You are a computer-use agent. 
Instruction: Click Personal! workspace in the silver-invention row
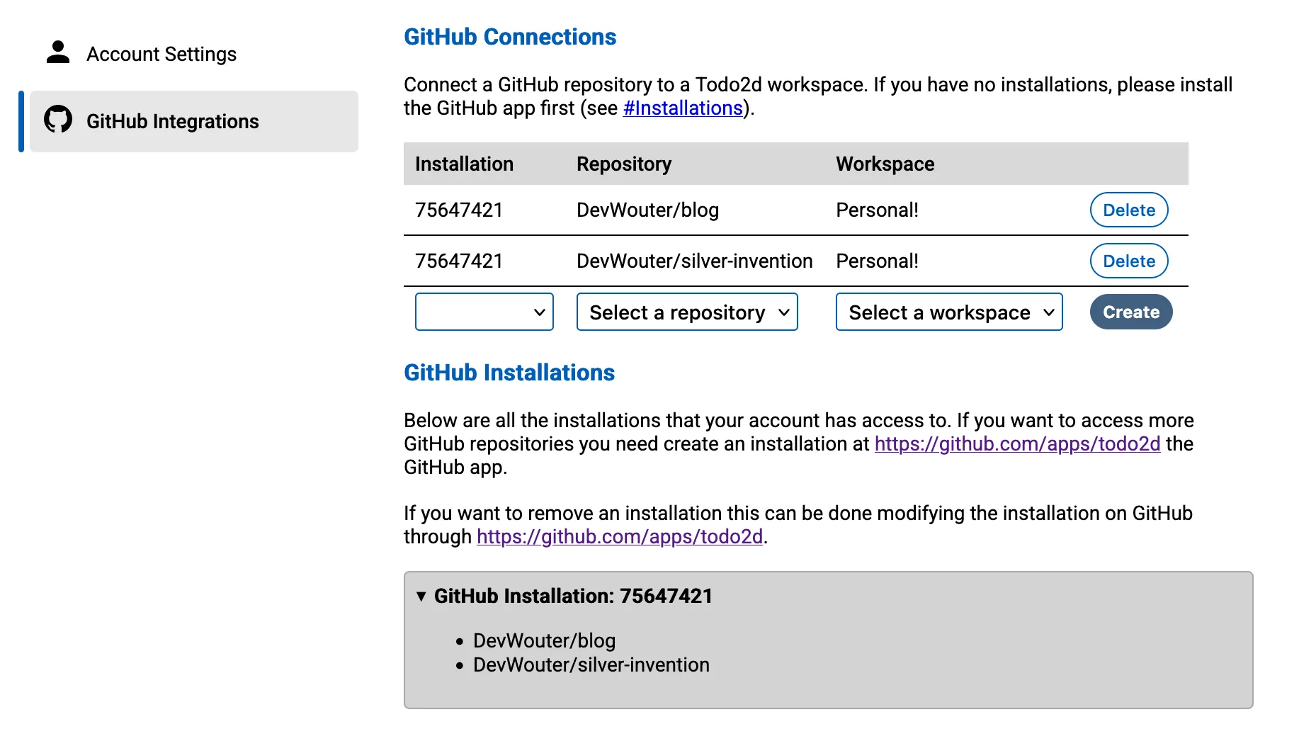pos(877,261)
